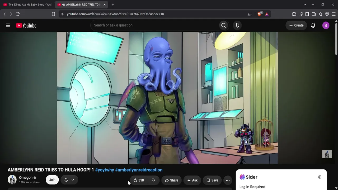The width and height of the screenshot is (338, 190).
Task: Click the '130K subscribers' text
Action: coord(29,182)
